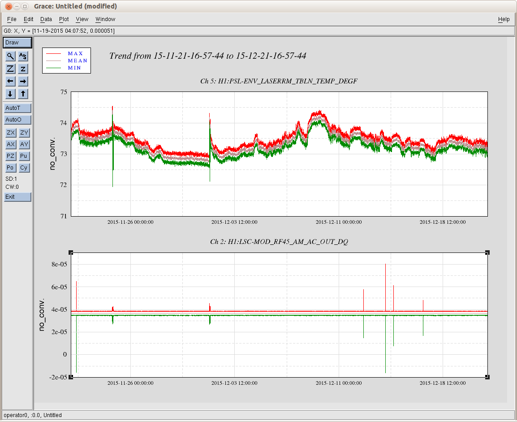Click the large Z zoom-in icon

11,69
